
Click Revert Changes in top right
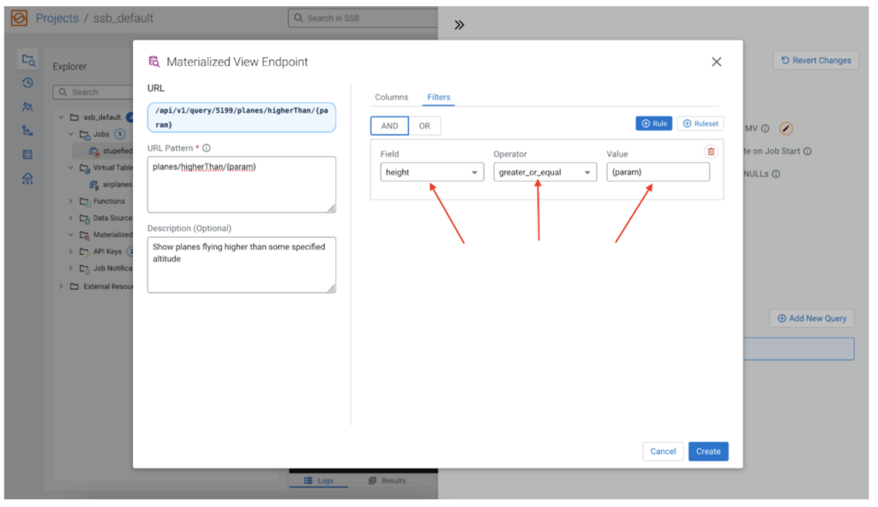click(815, 60)
